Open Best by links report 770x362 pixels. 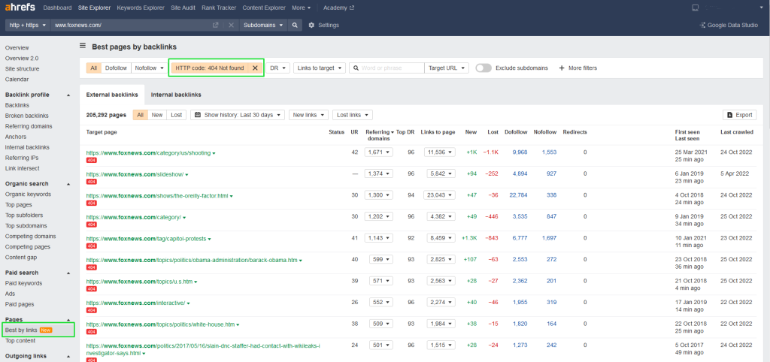coord(21,330)
